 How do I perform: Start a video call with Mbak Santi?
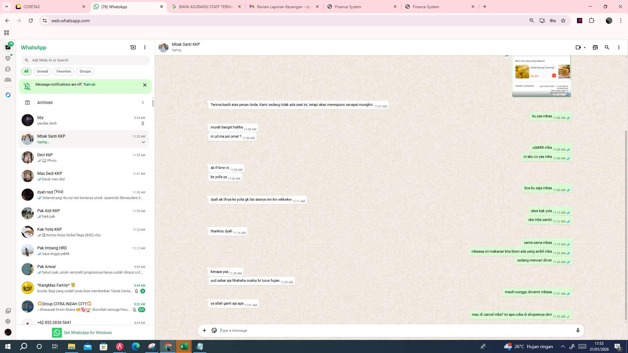click(x=578, y=47)
